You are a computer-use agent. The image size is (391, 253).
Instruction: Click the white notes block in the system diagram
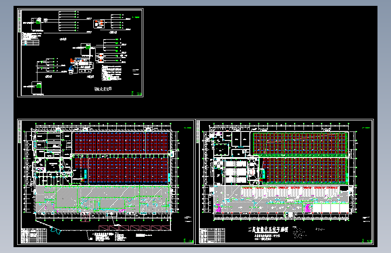click(x=111, y=73)
